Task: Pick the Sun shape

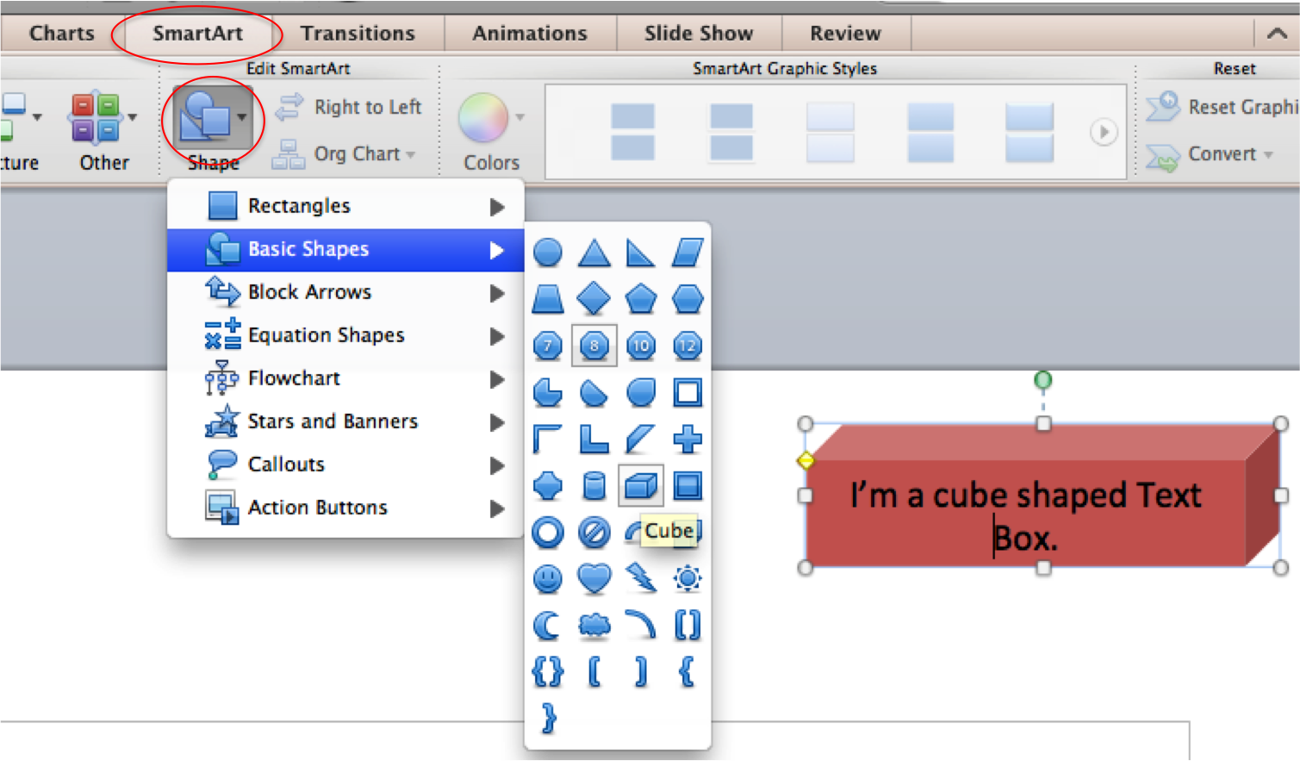Action: point(687,578)
